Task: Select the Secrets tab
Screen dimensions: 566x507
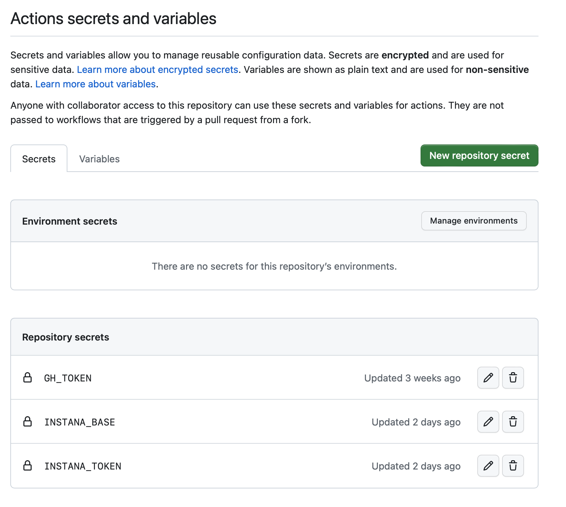Action: (x=39, y=159)
